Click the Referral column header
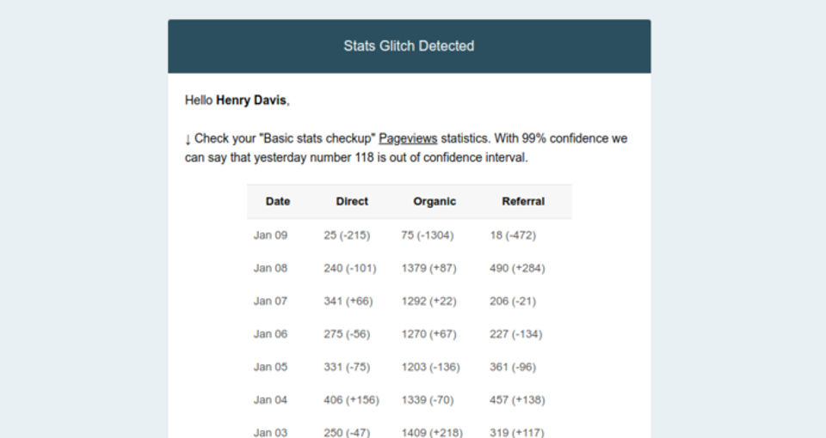Screen dimensions: 826x438 (523, 202)
